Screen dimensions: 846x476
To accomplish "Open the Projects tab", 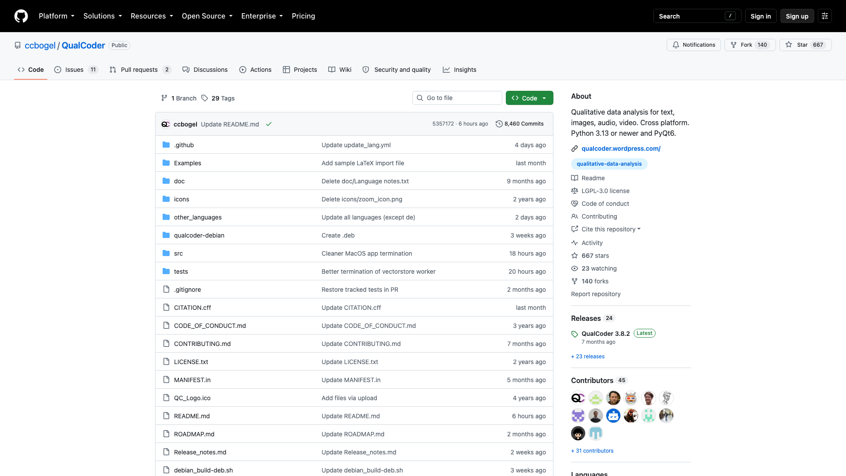I will [x=300, y=70].
